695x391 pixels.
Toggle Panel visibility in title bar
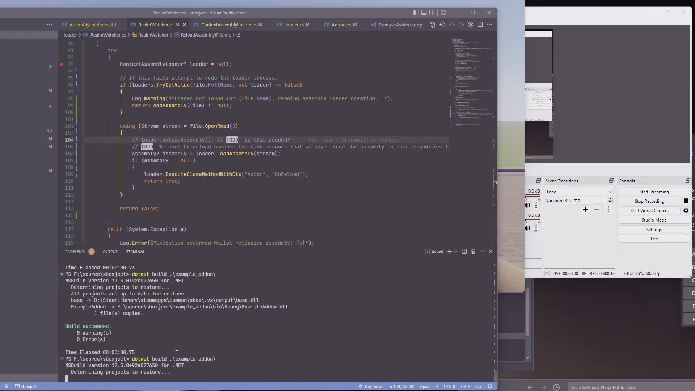tap(424, 13)
